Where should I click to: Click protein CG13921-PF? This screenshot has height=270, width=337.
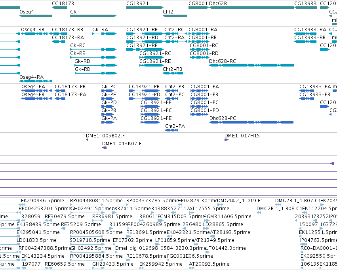tap(156, 103)
